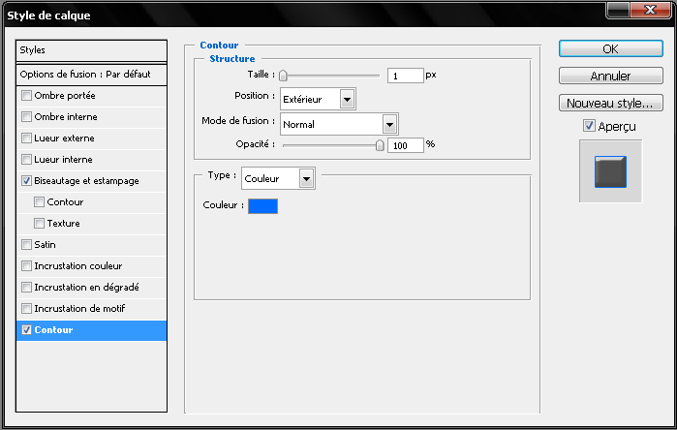Focus the Taille px input field
The width and height of the screenshot is (677, 430).
[x=406, y=76]
